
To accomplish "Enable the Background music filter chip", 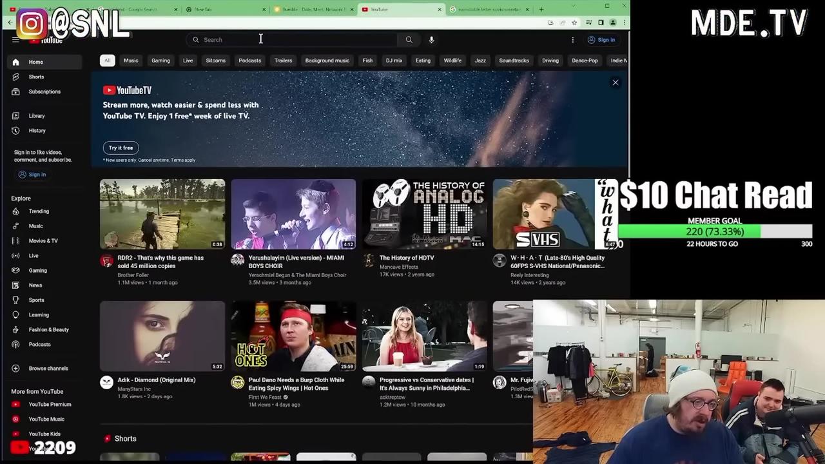I will pos(327,60).
